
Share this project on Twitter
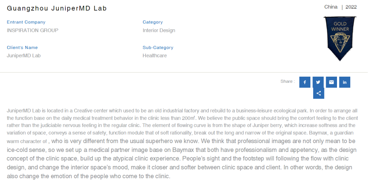click(318, 82)
